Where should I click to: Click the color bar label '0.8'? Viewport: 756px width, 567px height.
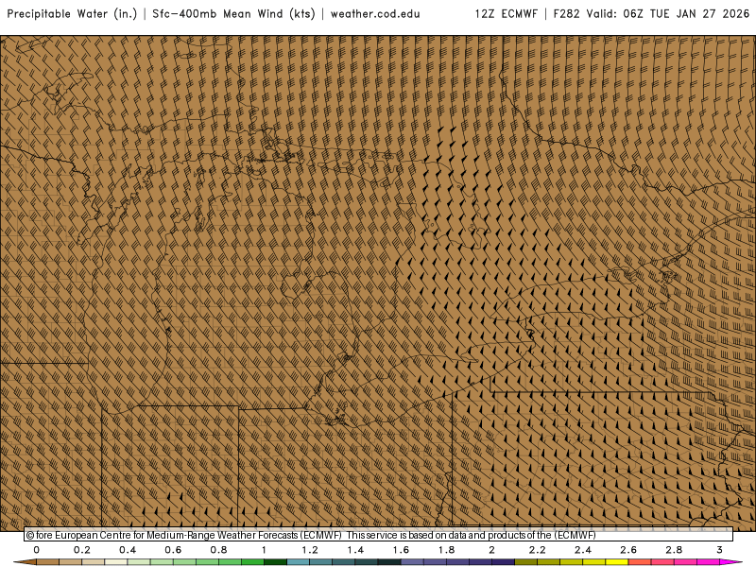click(x=218, y=550)
